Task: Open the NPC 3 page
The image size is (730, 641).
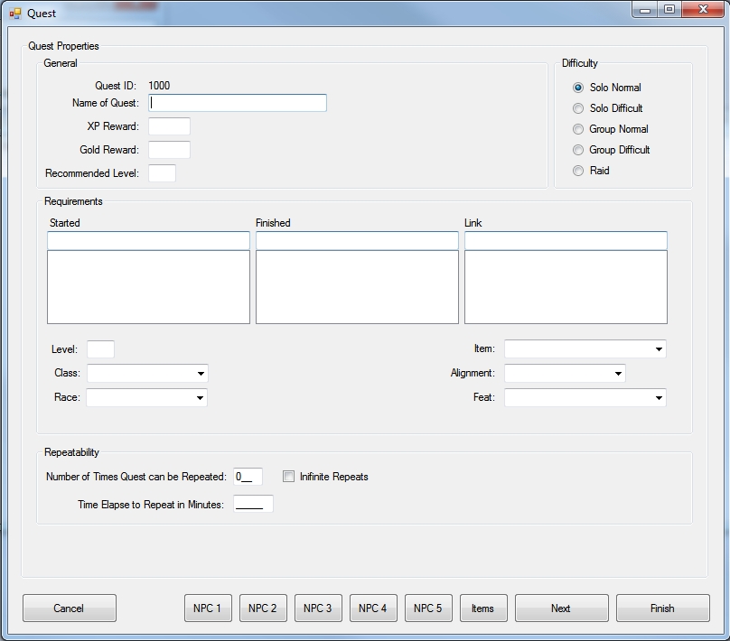Action: (x=317, y=608)
